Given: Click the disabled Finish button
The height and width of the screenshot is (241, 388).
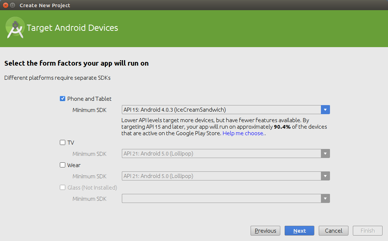Looking at the screenshot, I should [x=367, y=231].
